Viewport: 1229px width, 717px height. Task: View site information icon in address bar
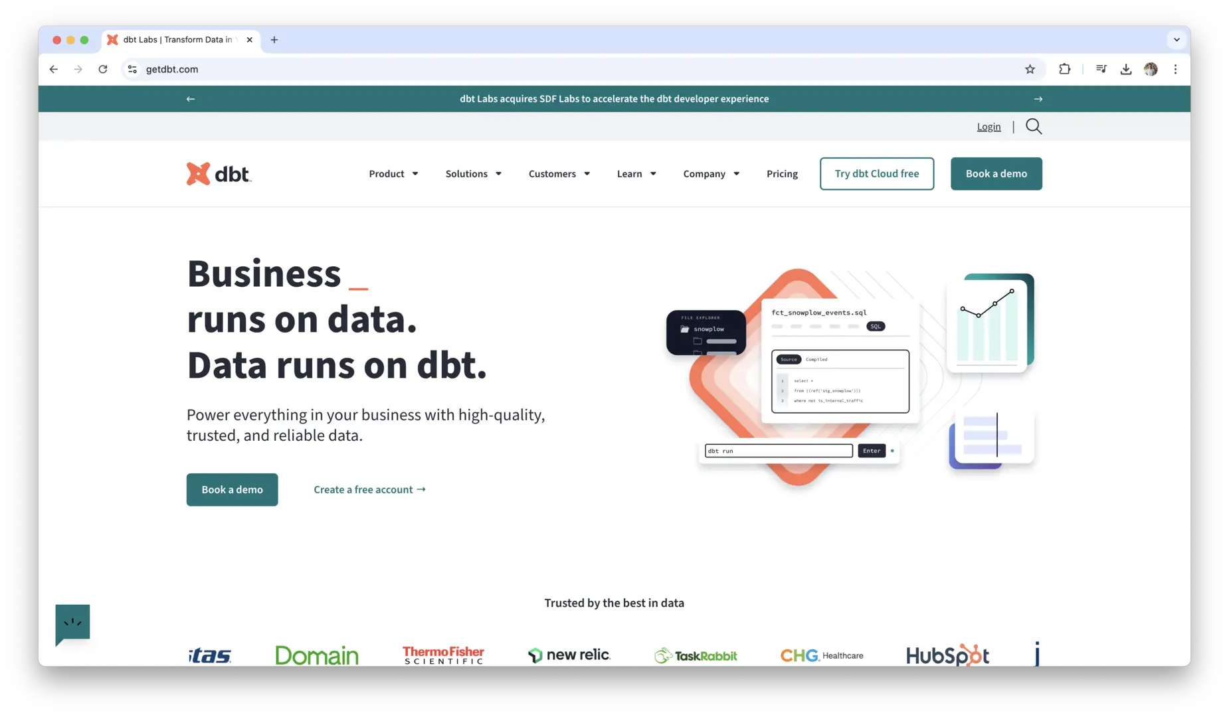(133, 69)
